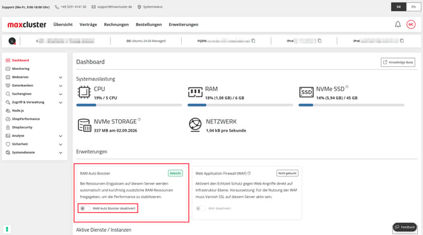Open ShopSecurity in the sidebar

(x=22, y=127)
